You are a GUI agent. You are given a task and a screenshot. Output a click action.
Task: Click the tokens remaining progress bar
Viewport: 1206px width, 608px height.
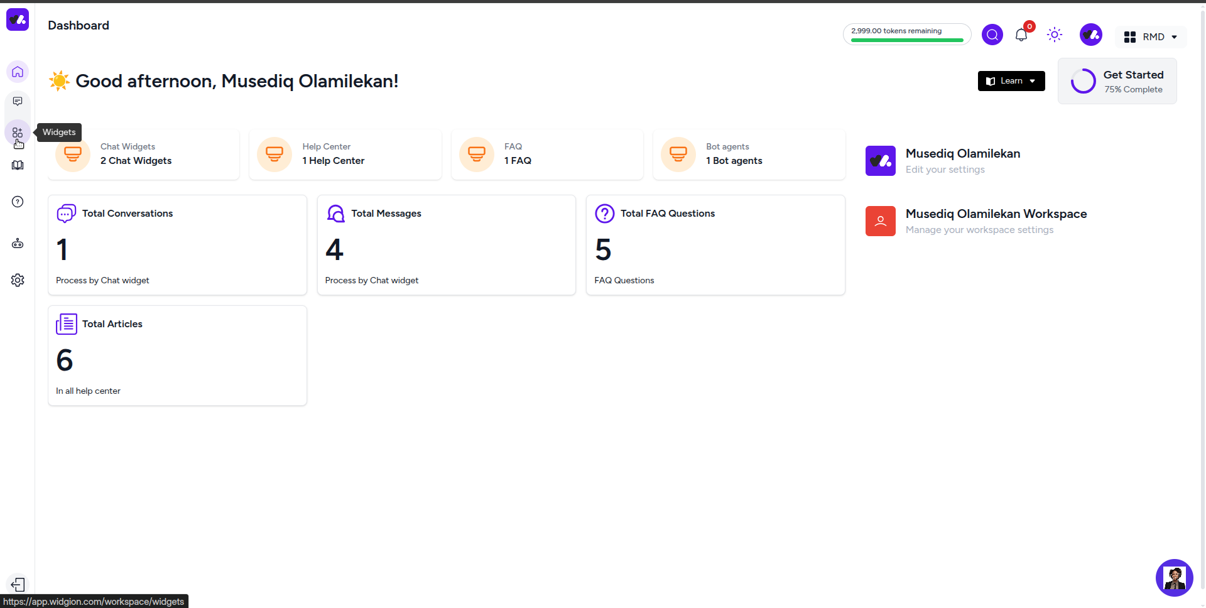(906, 35)
